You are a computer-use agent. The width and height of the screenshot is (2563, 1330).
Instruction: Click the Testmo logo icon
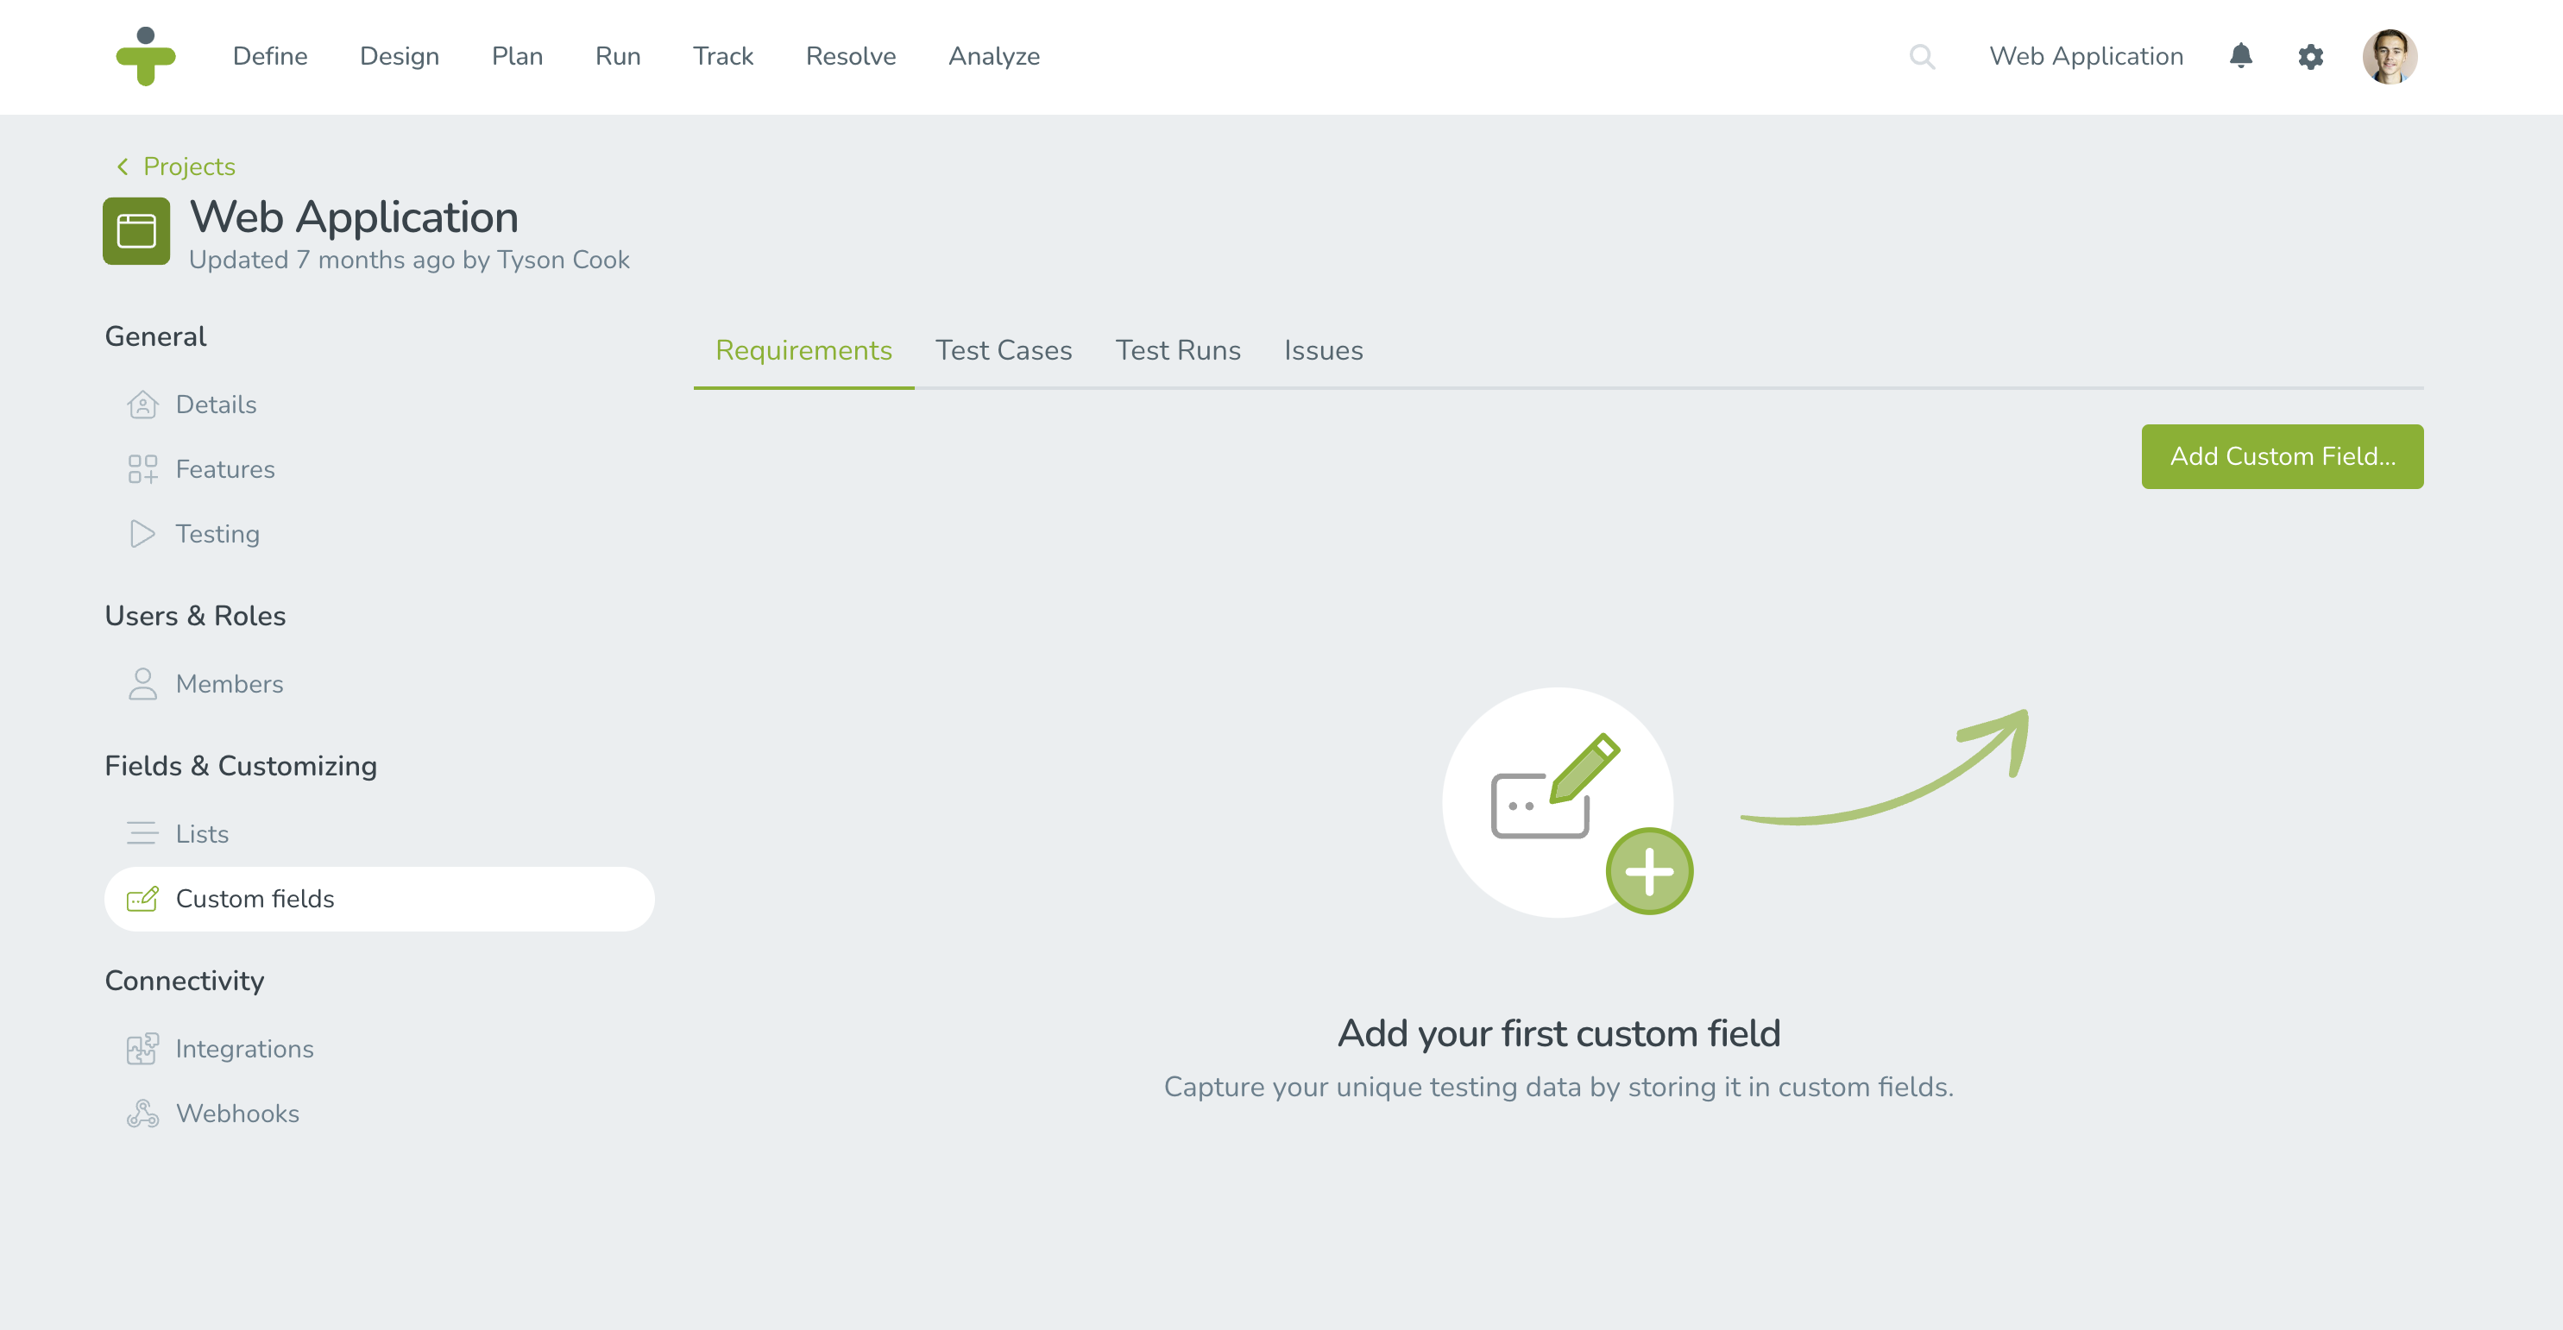[x=145, y=57]
